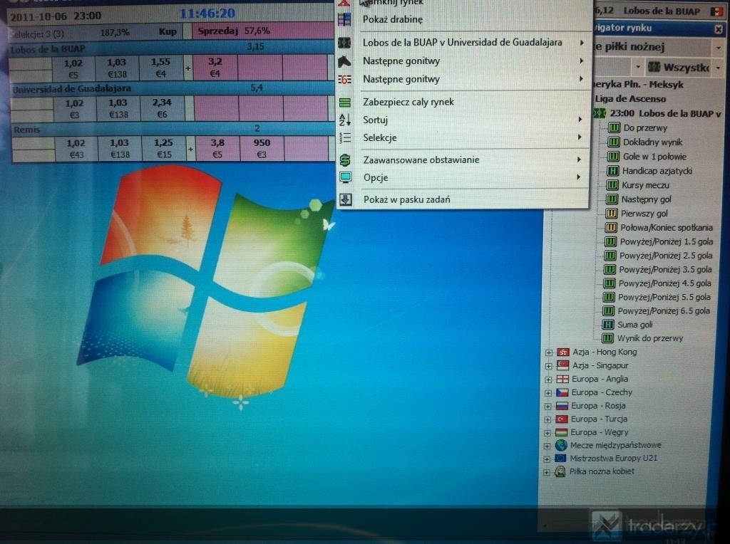Click the Universidad de Guadalajara selection name
The height and width of the screenshot is (544, 730).
coord(71,88)
